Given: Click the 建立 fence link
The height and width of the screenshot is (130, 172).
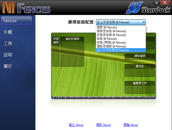Looking at the screenshot, I should (x=76, y=125).
